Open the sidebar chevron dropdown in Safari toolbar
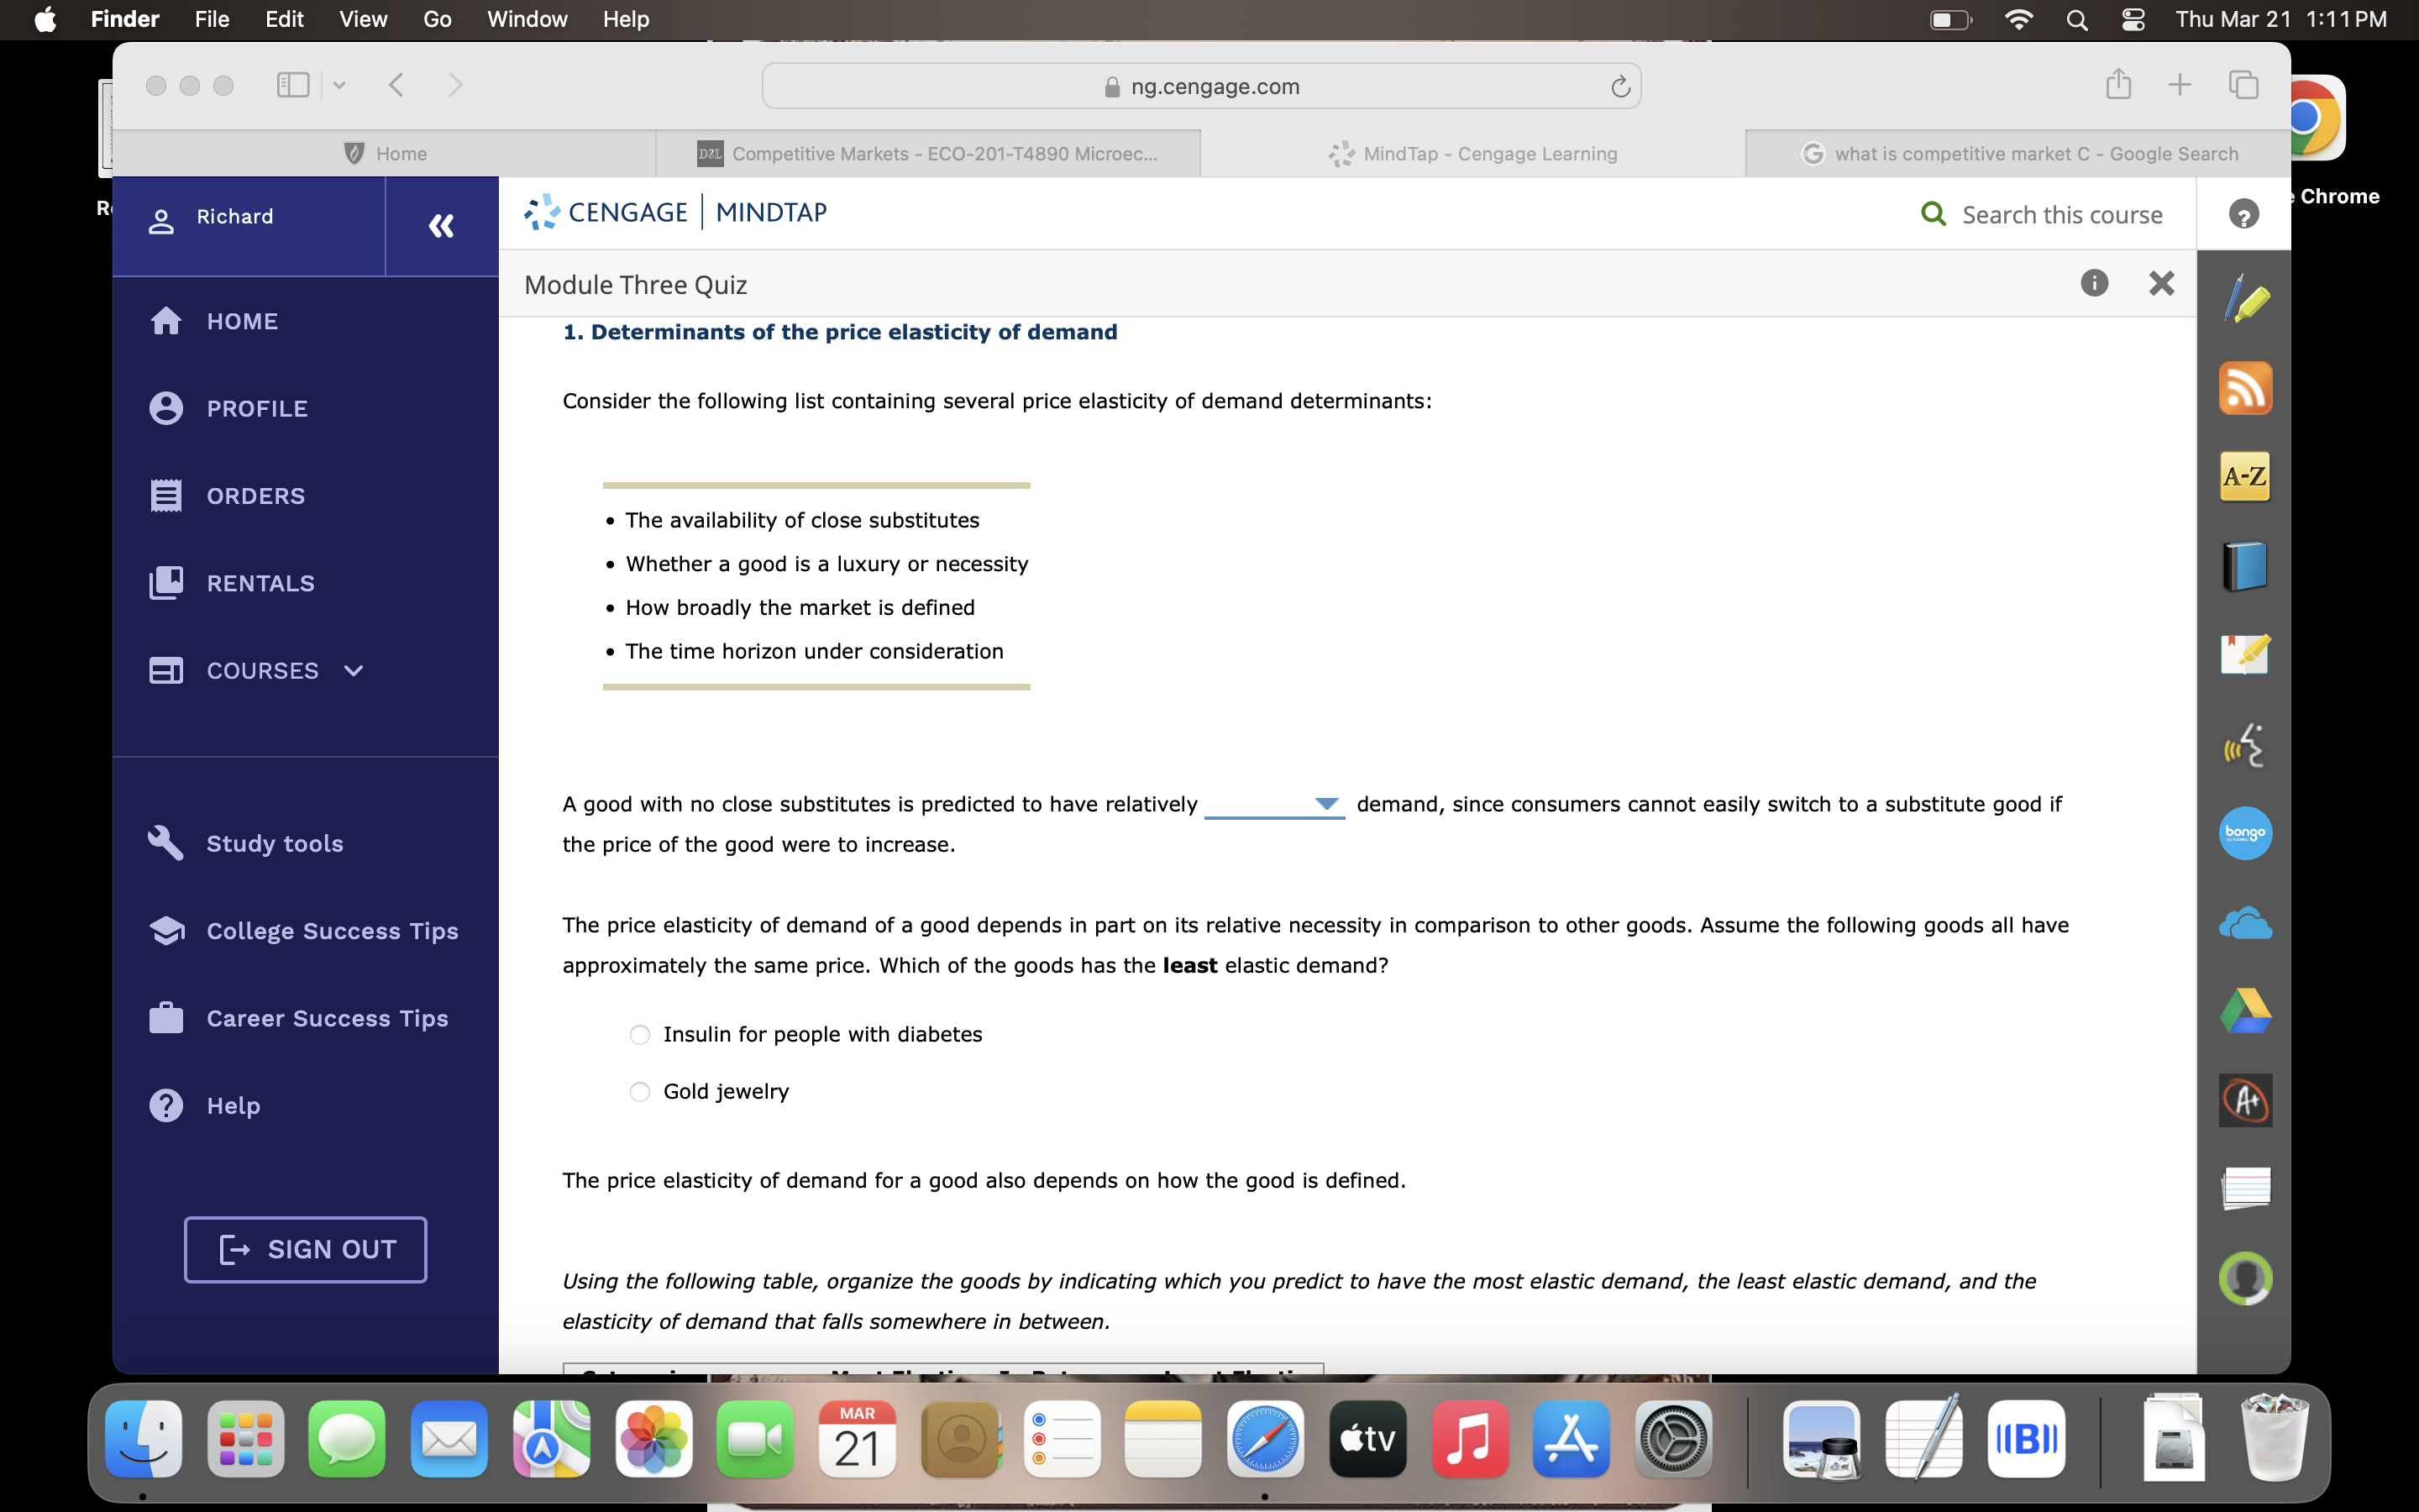Viewport: 2419px width, 1512px height. [338, 85]
